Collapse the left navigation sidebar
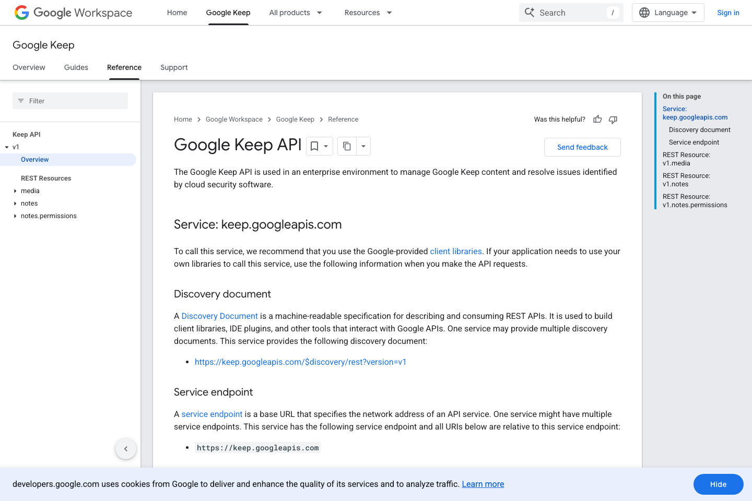 coord(125,448)
